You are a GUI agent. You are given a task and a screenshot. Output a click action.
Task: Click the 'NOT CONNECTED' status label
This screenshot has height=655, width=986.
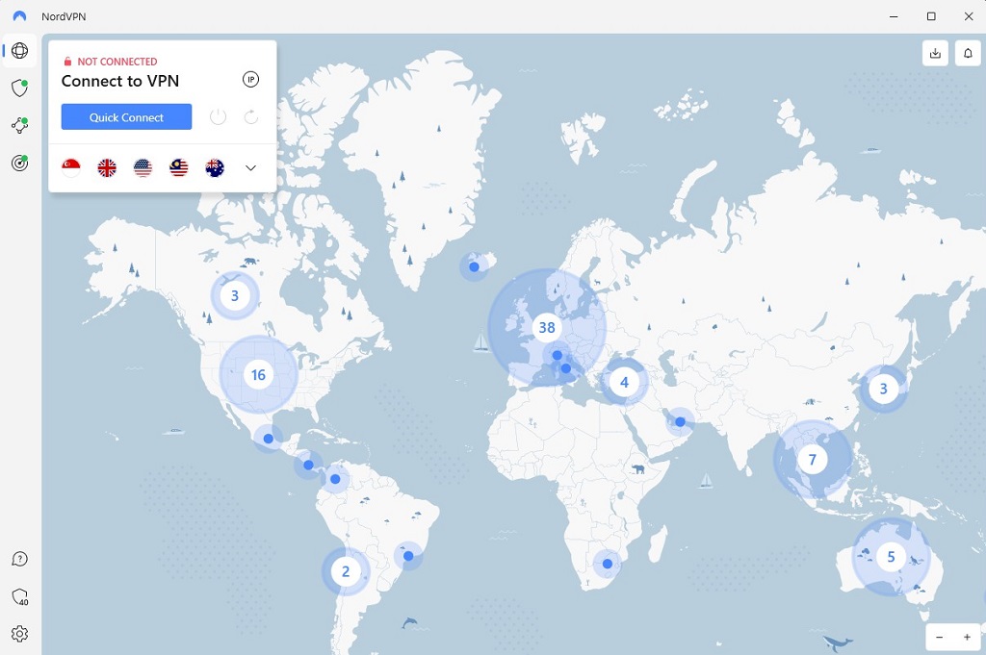pyautogui.click(x=117, y=62)
